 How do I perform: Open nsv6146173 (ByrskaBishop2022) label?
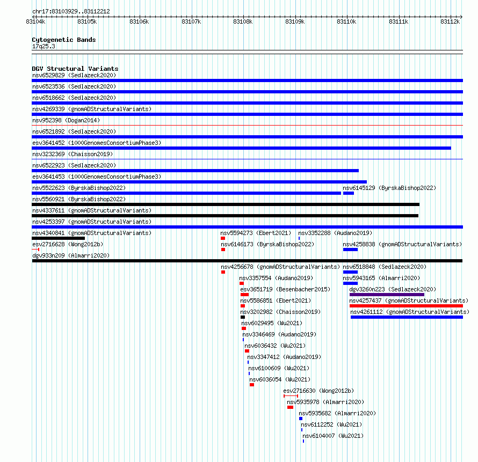267,244
